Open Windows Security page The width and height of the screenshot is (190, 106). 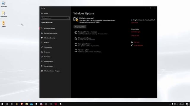click(50, 38)
